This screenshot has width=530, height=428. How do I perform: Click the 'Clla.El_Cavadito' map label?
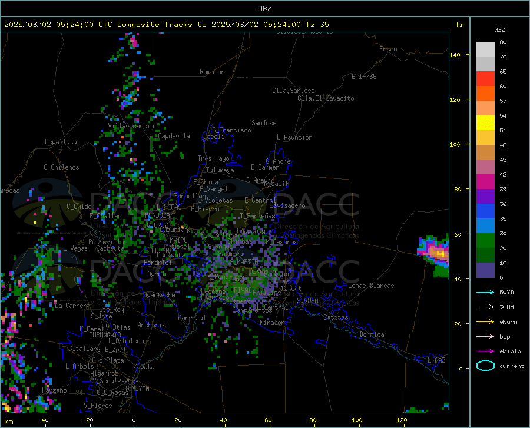tap(326, 98)
